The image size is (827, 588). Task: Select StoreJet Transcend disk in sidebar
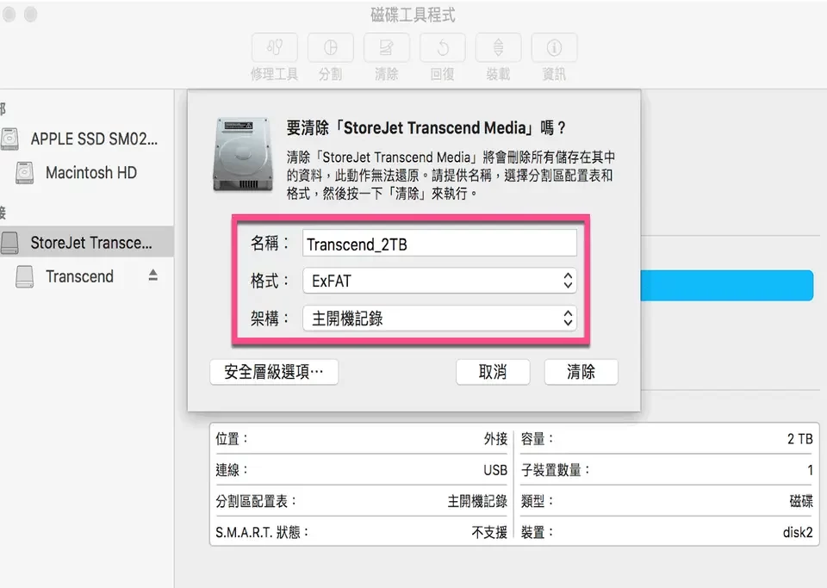click(x=90, y=243)
